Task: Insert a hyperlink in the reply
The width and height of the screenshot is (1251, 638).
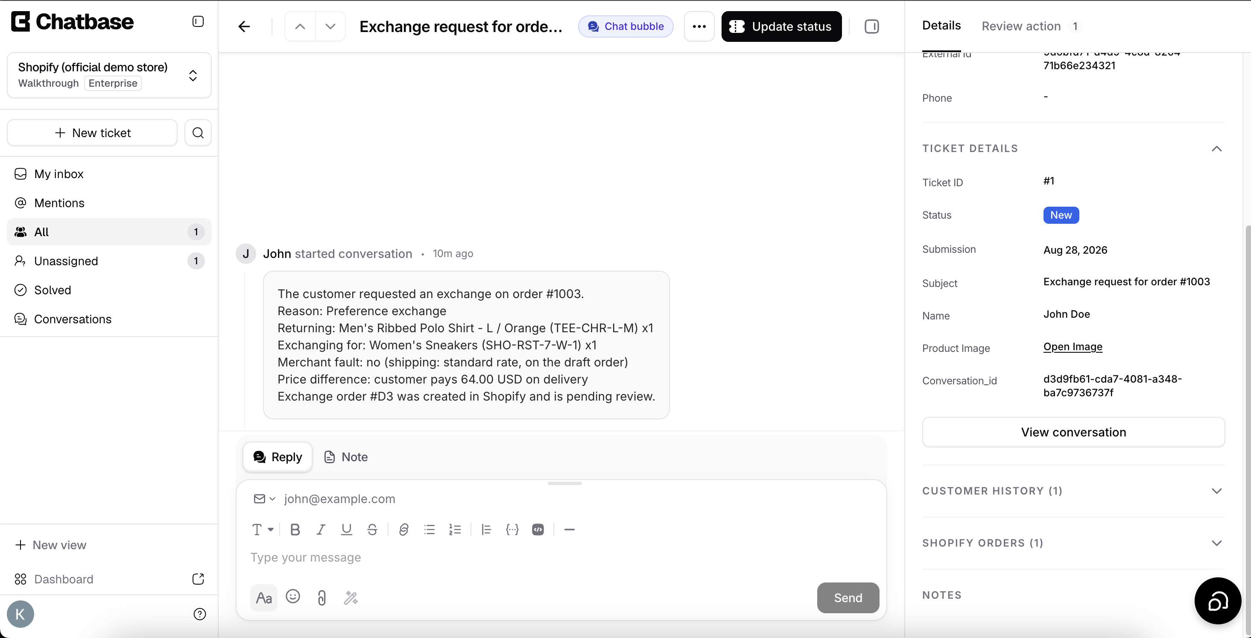Action: click(x=403, y=530)
